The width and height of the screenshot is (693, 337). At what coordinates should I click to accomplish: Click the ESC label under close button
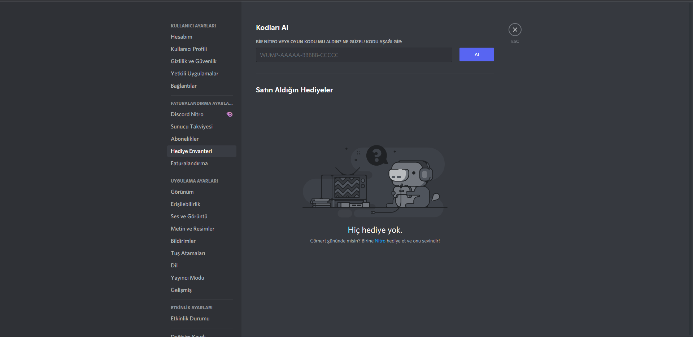click(x=515, y=41)
